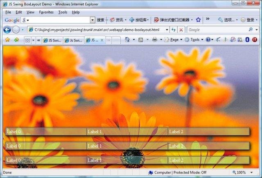This screenshot has width=262, height=178.
Task: Click the Protected Mode: Off status text
Action: tap(190, 173)
